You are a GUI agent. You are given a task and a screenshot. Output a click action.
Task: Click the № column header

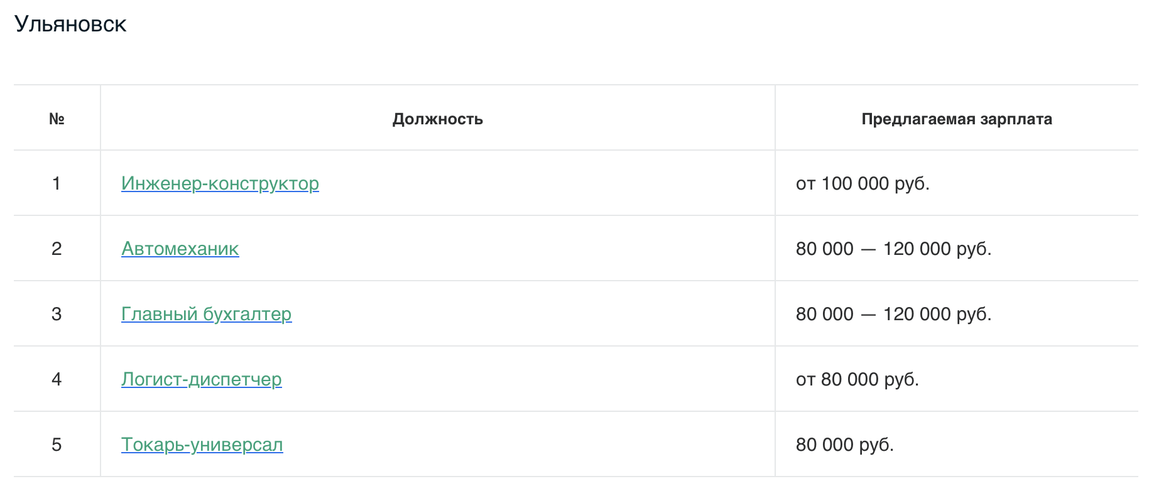click(57, 119)
